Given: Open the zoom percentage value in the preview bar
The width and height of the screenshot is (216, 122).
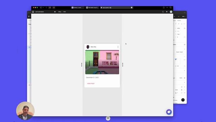Looking at the screenshot, I should 64,12.
